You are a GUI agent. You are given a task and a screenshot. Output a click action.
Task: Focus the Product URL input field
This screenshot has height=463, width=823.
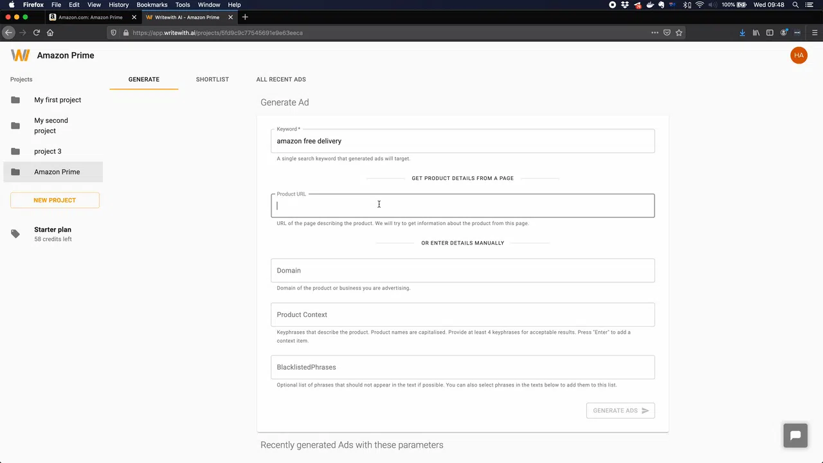[463, 206]
